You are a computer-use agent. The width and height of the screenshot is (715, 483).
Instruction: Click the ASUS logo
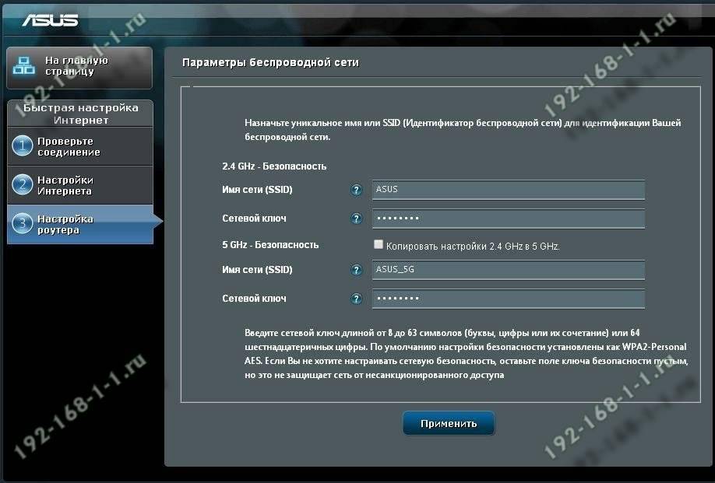tap(50, 20)
